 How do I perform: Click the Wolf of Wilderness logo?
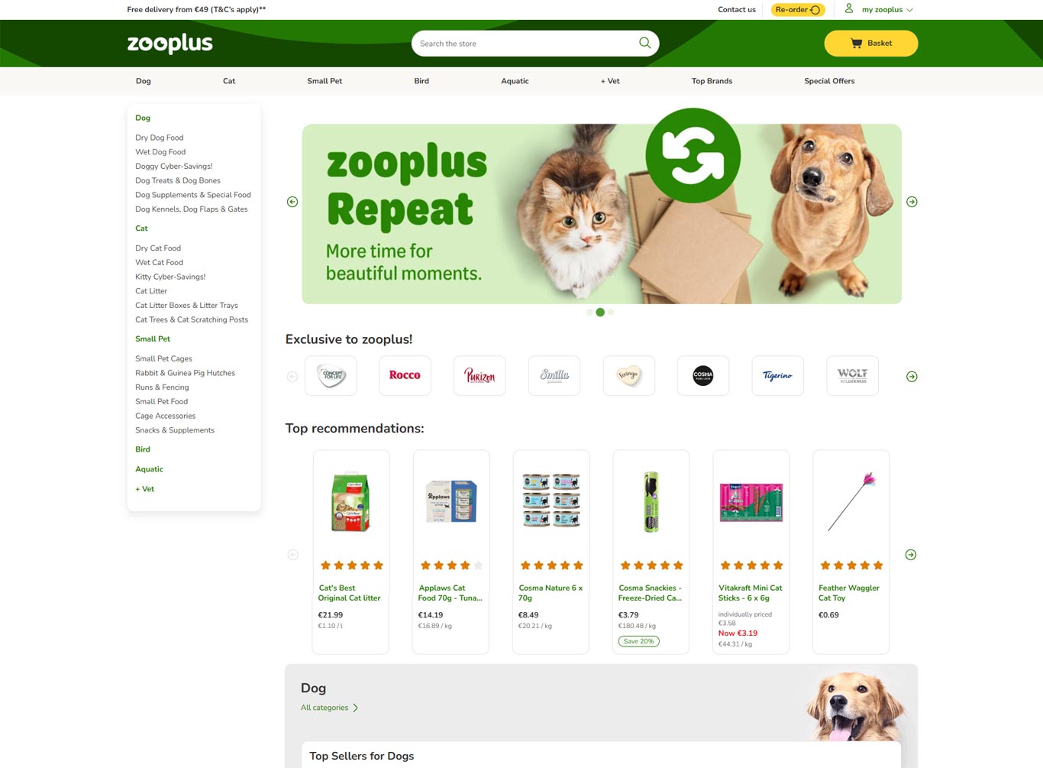tap(852, 375)
